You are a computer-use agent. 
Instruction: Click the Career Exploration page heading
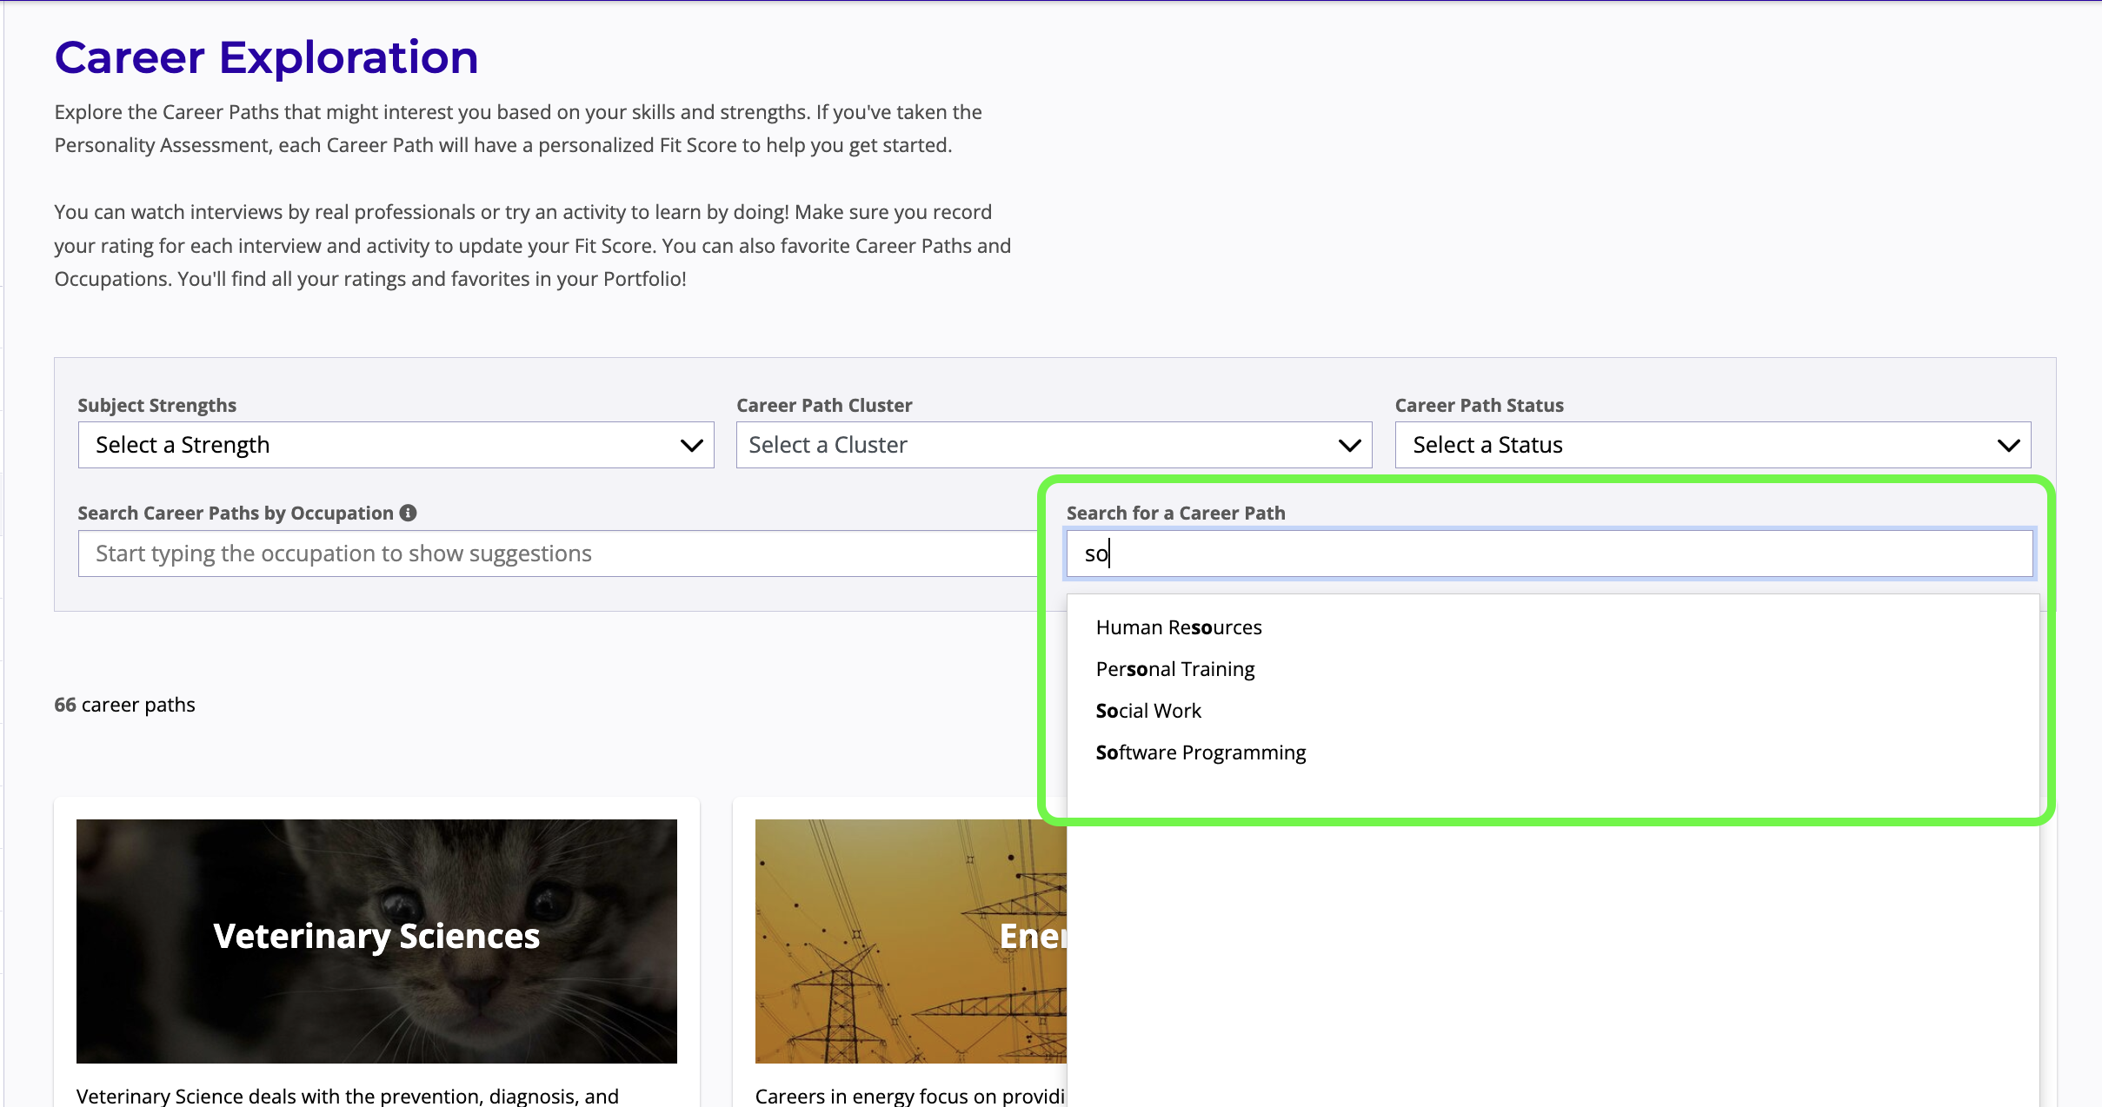tap(266, 57)
